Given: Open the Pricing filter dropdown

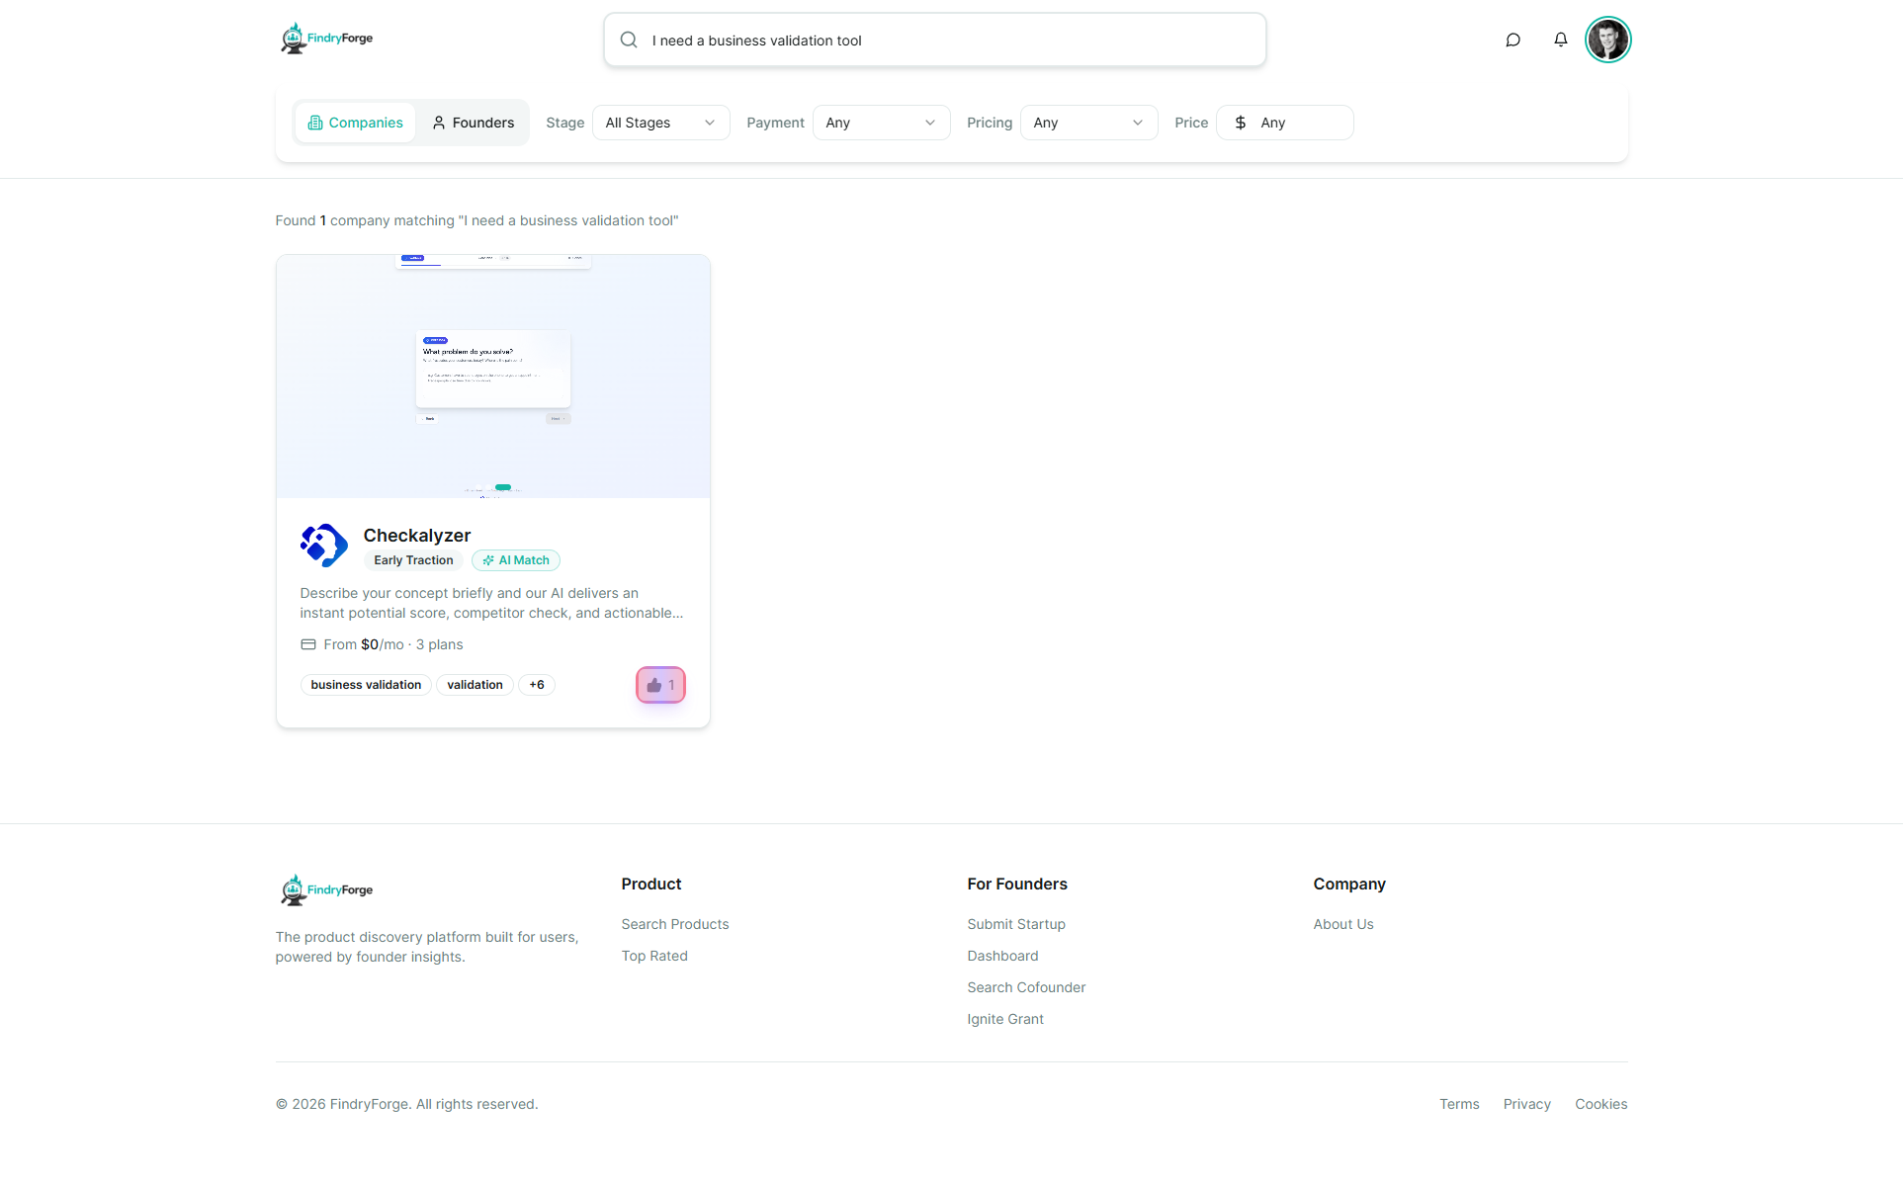Looking at the screenshot, I should coord(1088,123).
